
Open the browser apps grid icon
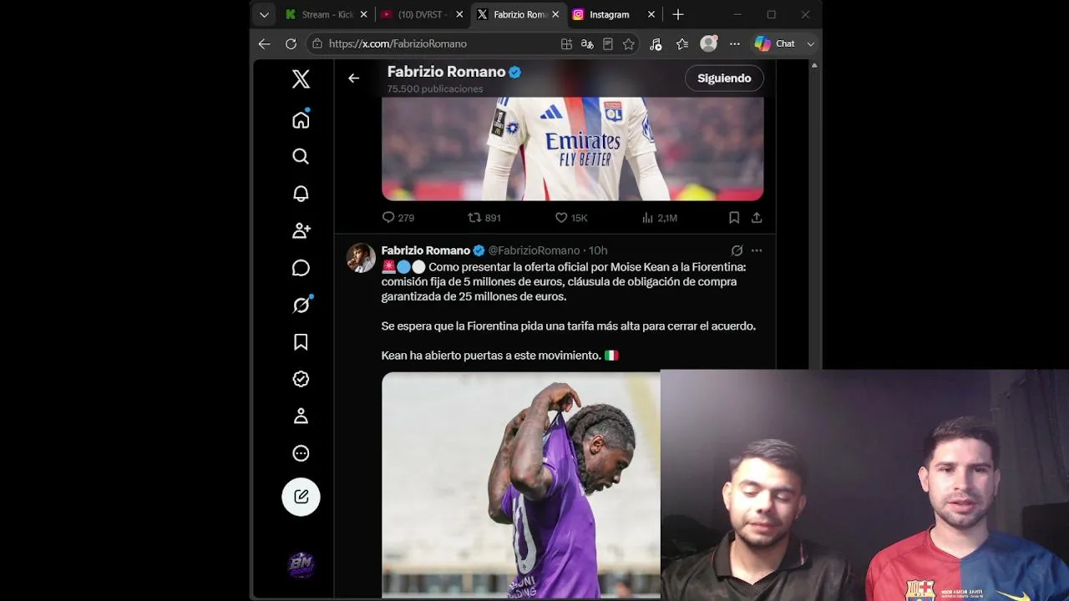coord(566,43)
